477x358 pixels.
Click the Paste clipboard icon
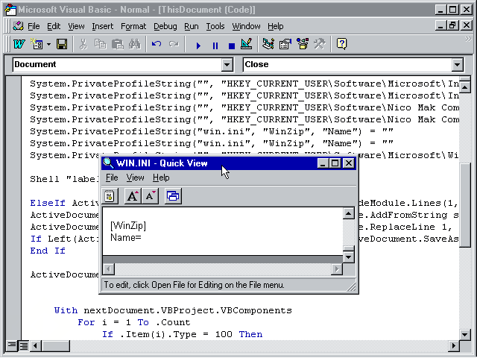118,44
